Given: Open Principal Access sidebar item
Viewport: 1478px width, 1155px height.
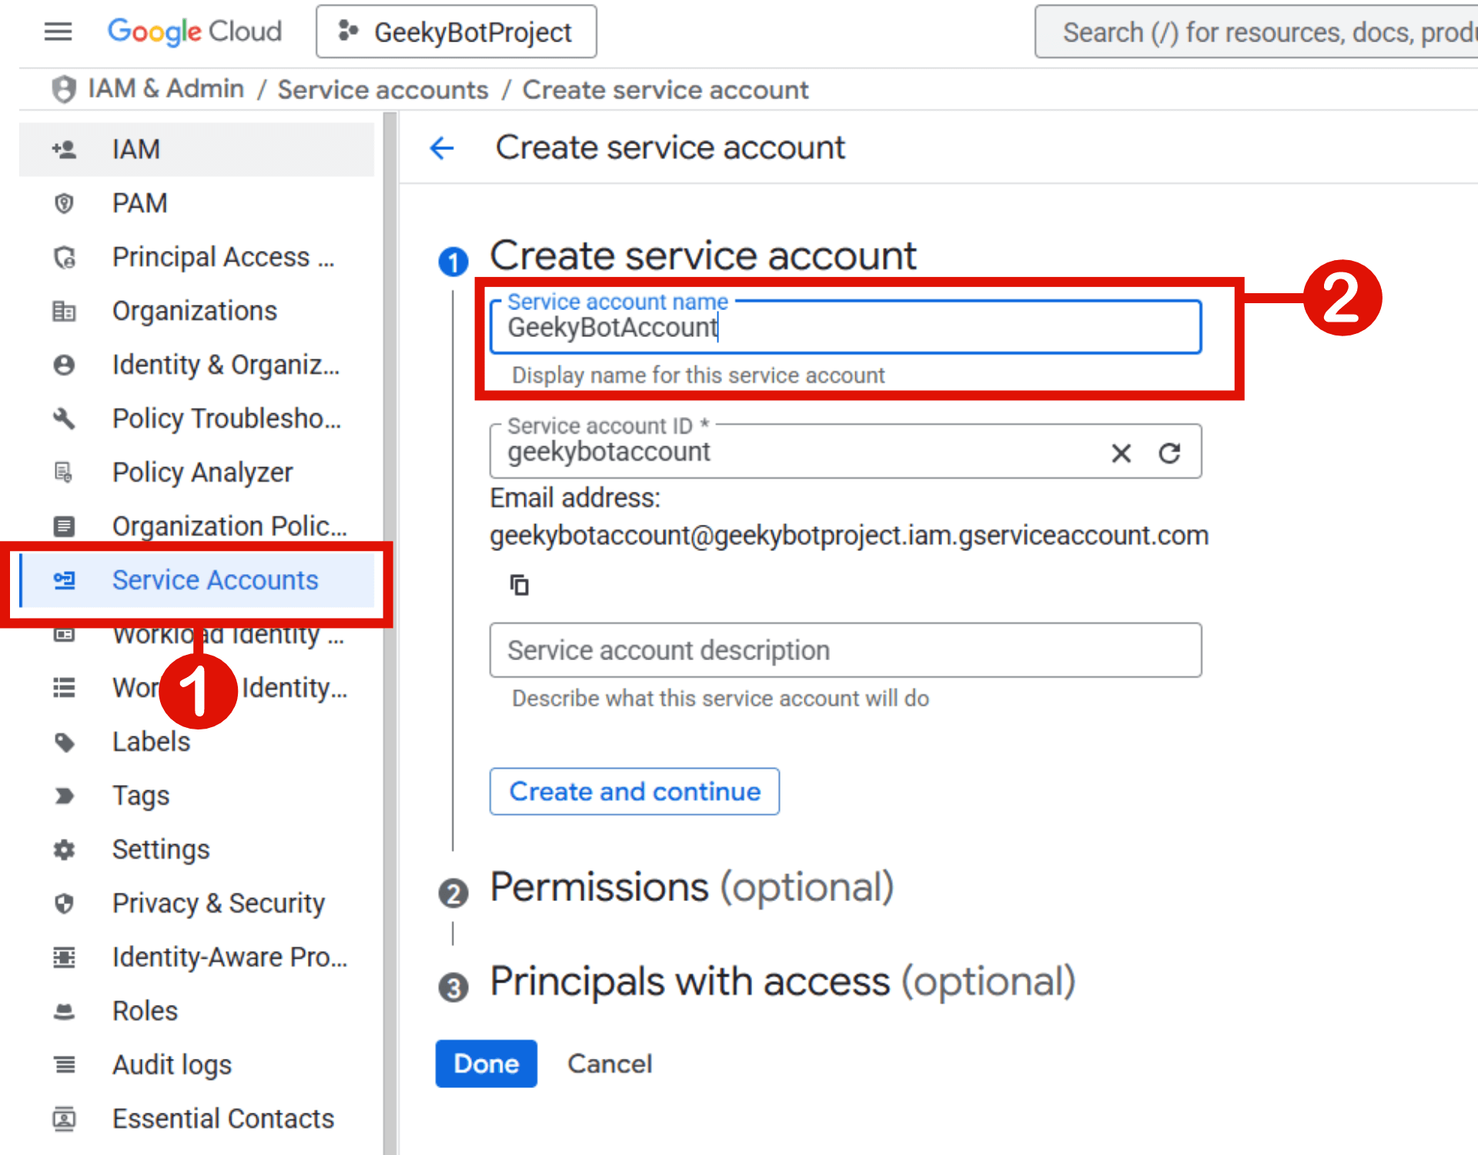Looking at the screenshot, I should (x=196, y=257).
